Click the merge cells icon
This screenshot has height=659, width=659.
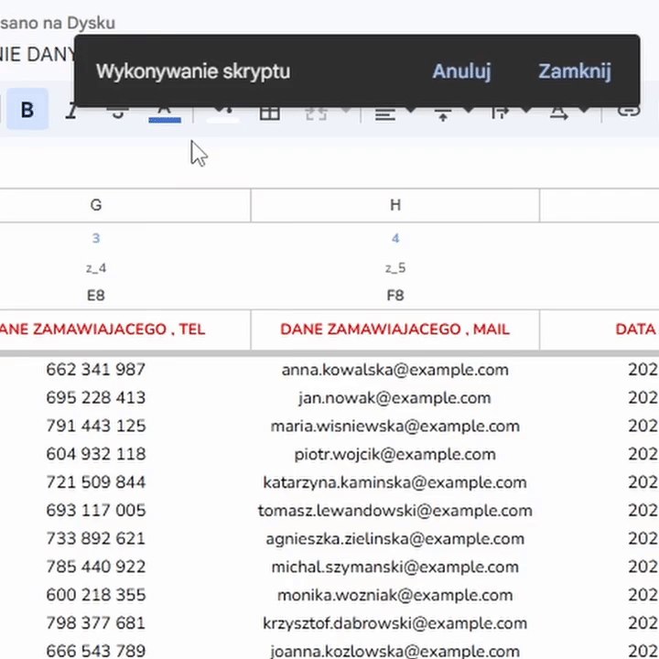coord(316,113)
